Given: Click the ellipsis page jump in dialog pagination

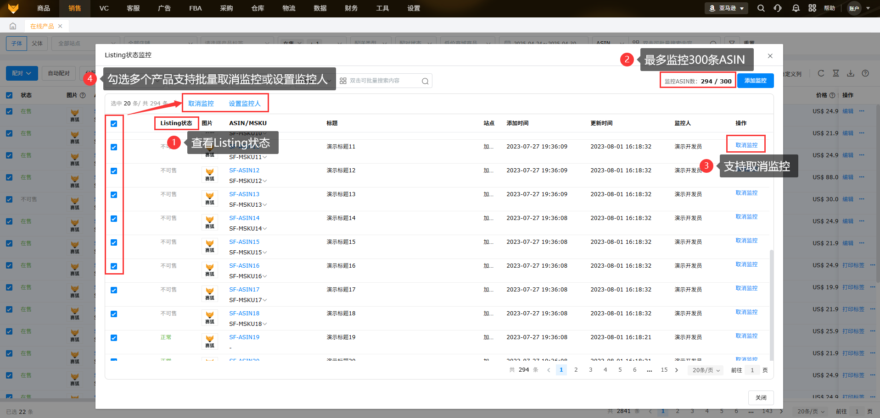Looking at the screenshot, I should (649, 370).
